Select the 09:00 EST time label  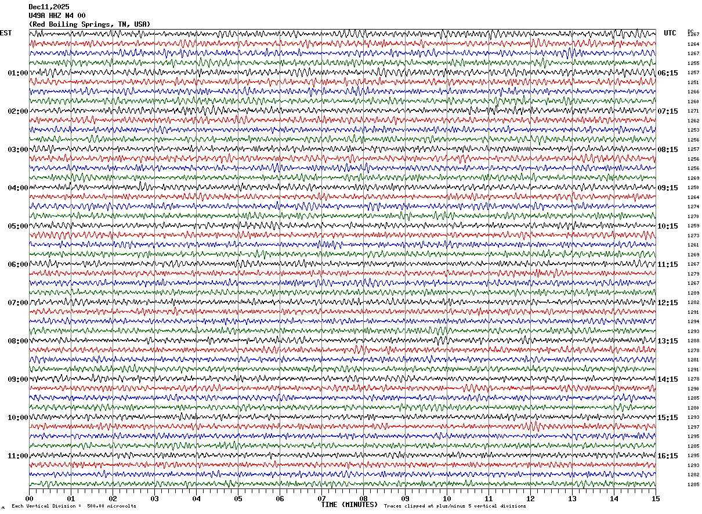tap(18, 379)
